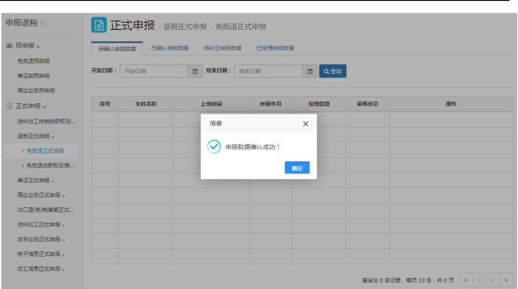The height and width of the screenshot is (289, 518).
Task: Switch to the 已确认申报数据 tab
Action: coord(170,48)
